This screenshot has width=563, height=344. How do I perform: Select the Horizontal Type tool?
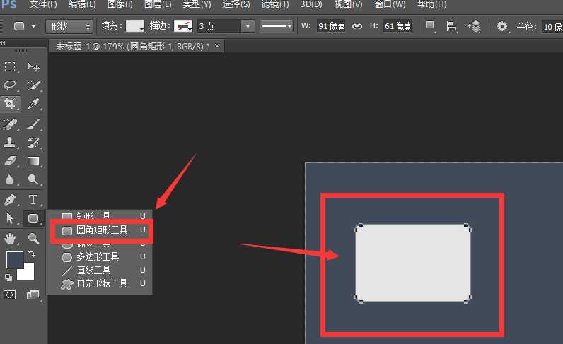click(33, 200)
